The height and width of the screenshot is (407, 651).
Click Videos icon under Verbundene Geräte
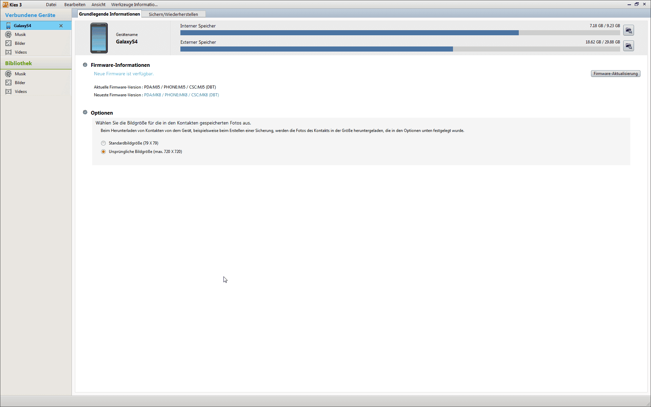[x=8, y=52]
